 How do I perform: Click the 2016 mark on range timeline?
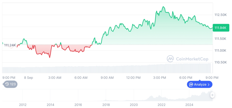click(x=78, y=104)
